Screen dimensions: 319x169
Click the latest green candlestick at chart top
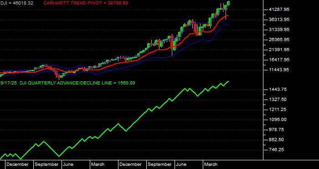(228, 3)
